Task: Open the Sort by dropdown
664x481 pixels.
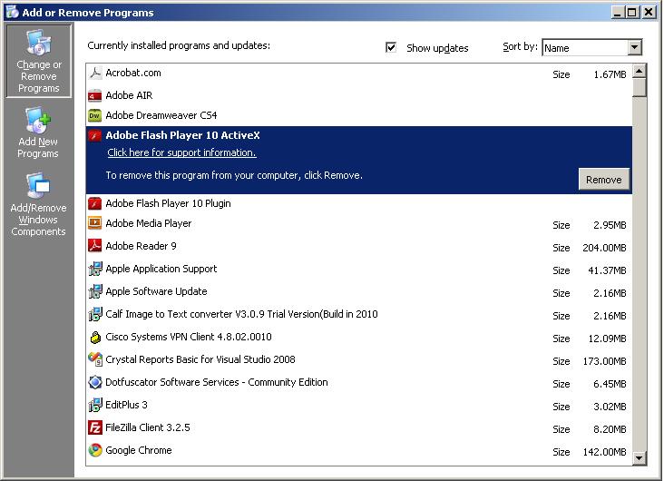Action: 634,47
